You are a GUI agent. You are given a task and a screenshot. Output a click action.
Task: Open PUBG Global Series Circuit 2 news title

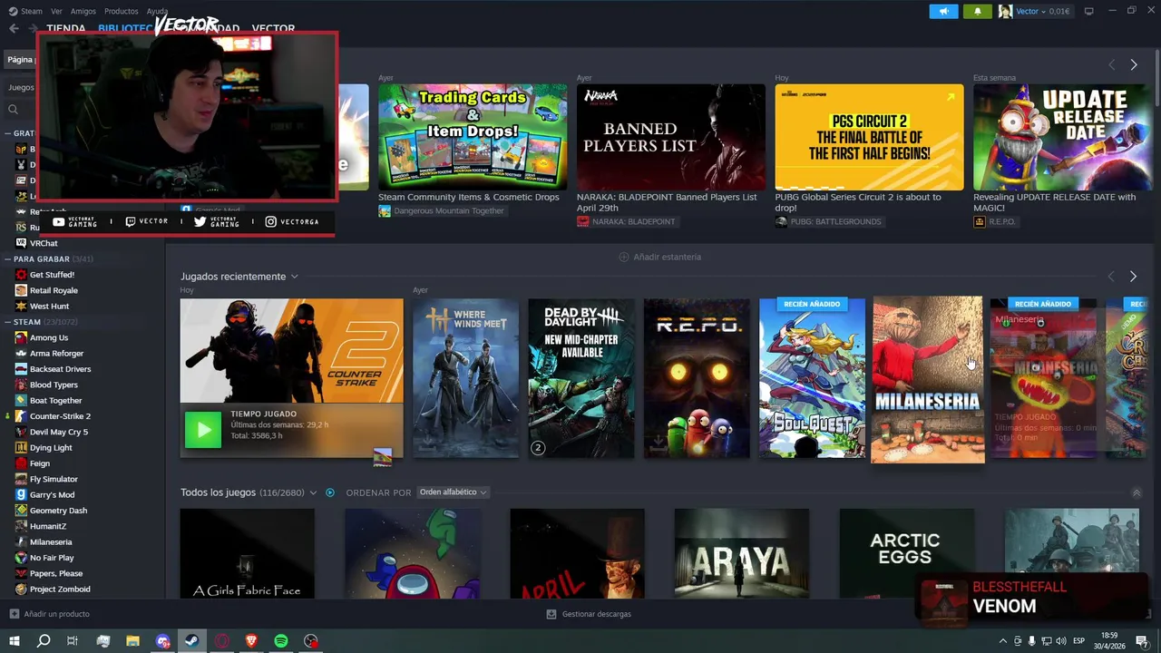tap(857, 202)
